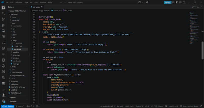Click the editor vertical scrollbar thumb
The width and height of the screenshot is (204, 108).
click(202, 50)
